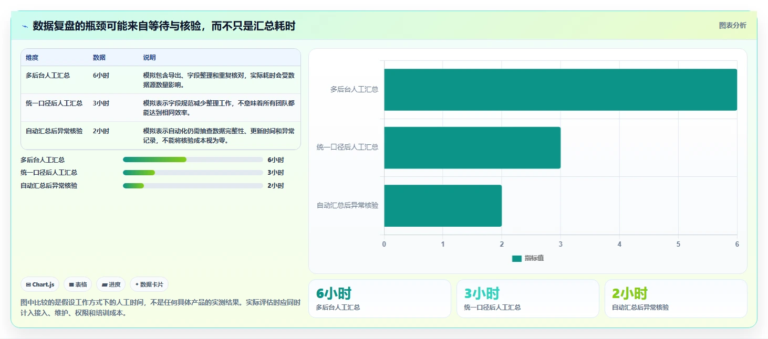Click the 3小时 progress value
768x339 pixels.
(x=276, y=173)
